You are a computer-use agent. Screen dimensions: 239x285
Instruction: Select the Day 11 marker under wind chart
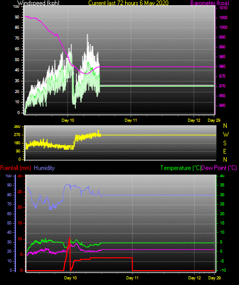131,120
